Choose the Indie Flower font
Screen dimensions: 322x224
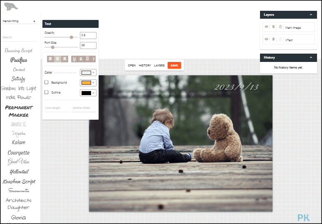tap(18, 97)
